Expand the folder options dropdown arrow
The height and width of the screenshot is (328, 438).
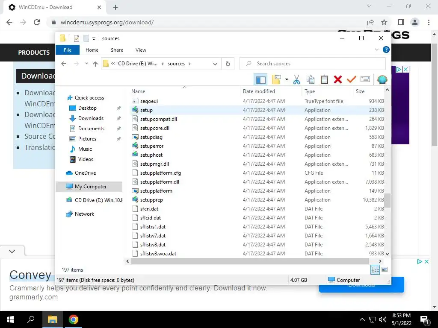[x=287, y=79]
